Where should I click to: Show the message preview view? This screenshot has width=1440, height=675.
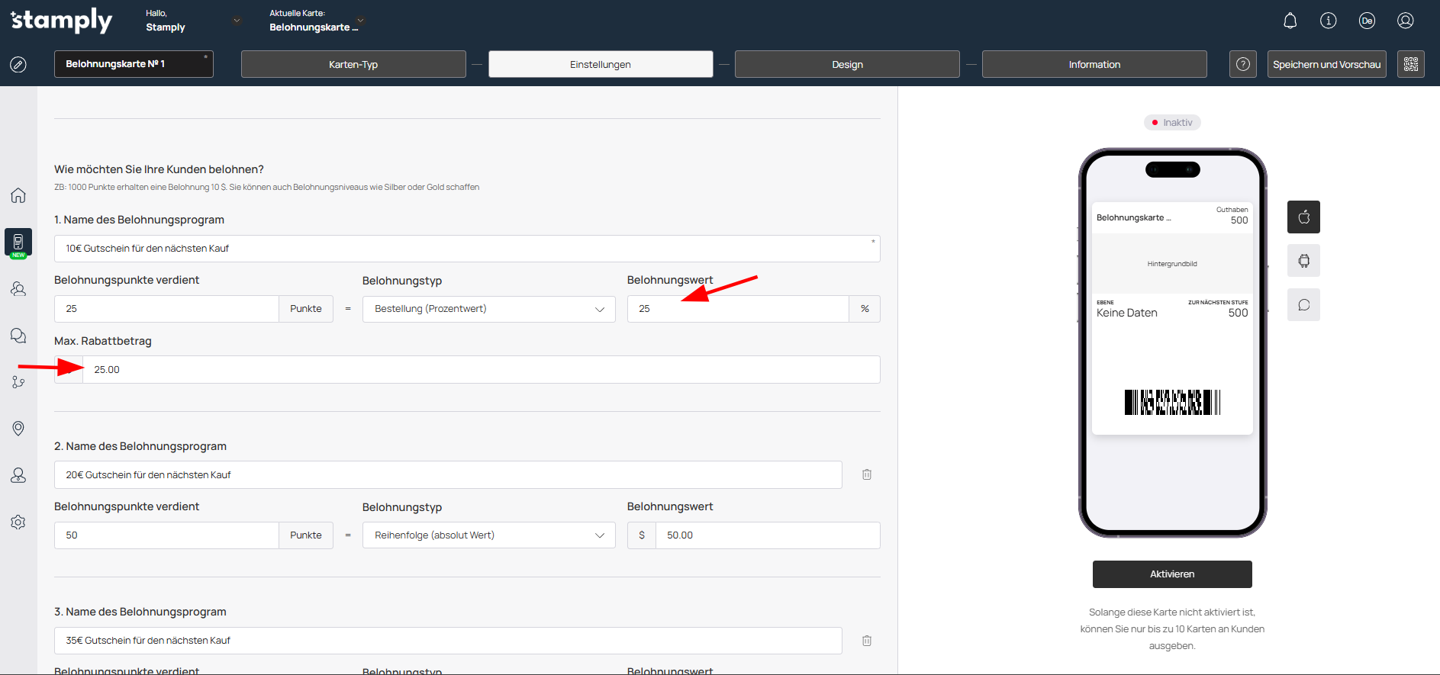(1303, 305)
